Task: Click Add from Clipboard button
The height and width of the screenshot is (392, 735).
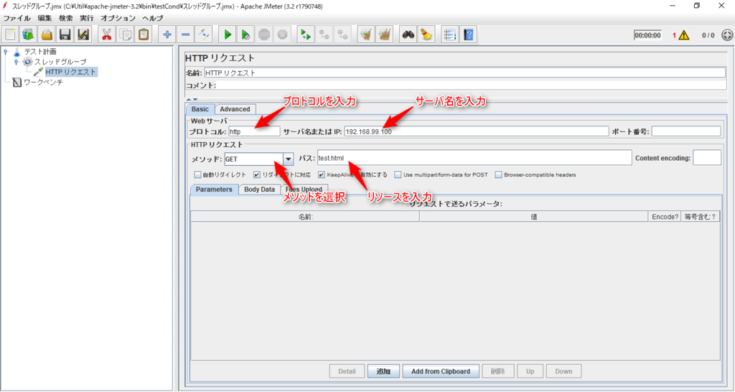Action: [x=441, y=371]
